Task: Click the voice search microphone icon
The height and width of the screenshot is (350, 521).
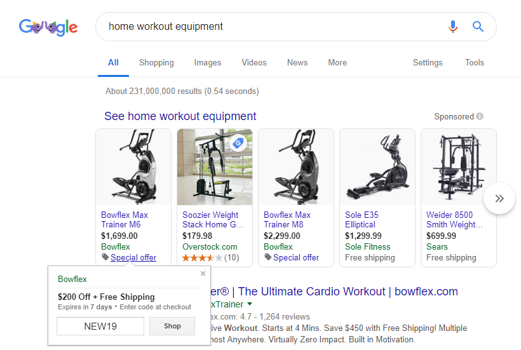Action: pos(452,27)
